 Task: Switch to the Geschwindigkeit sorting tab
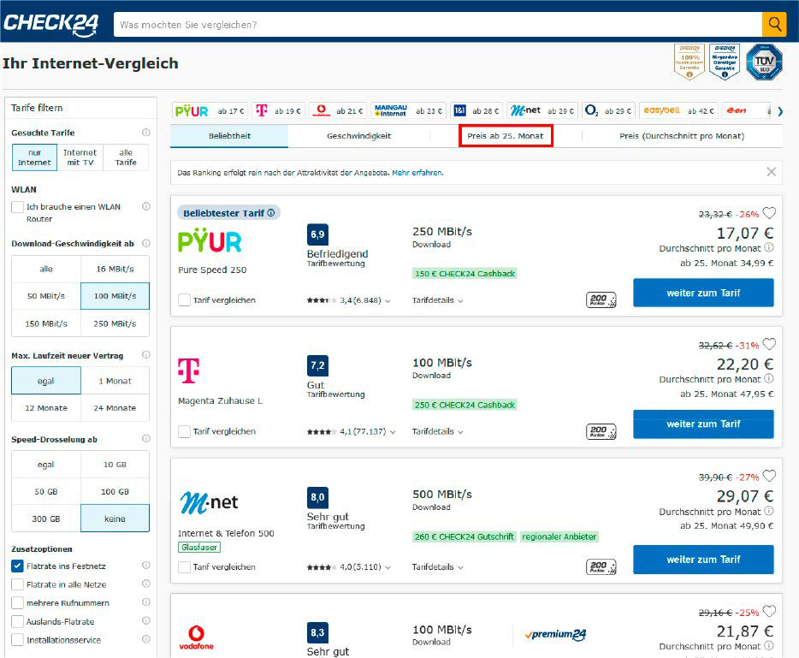[358, 135]
